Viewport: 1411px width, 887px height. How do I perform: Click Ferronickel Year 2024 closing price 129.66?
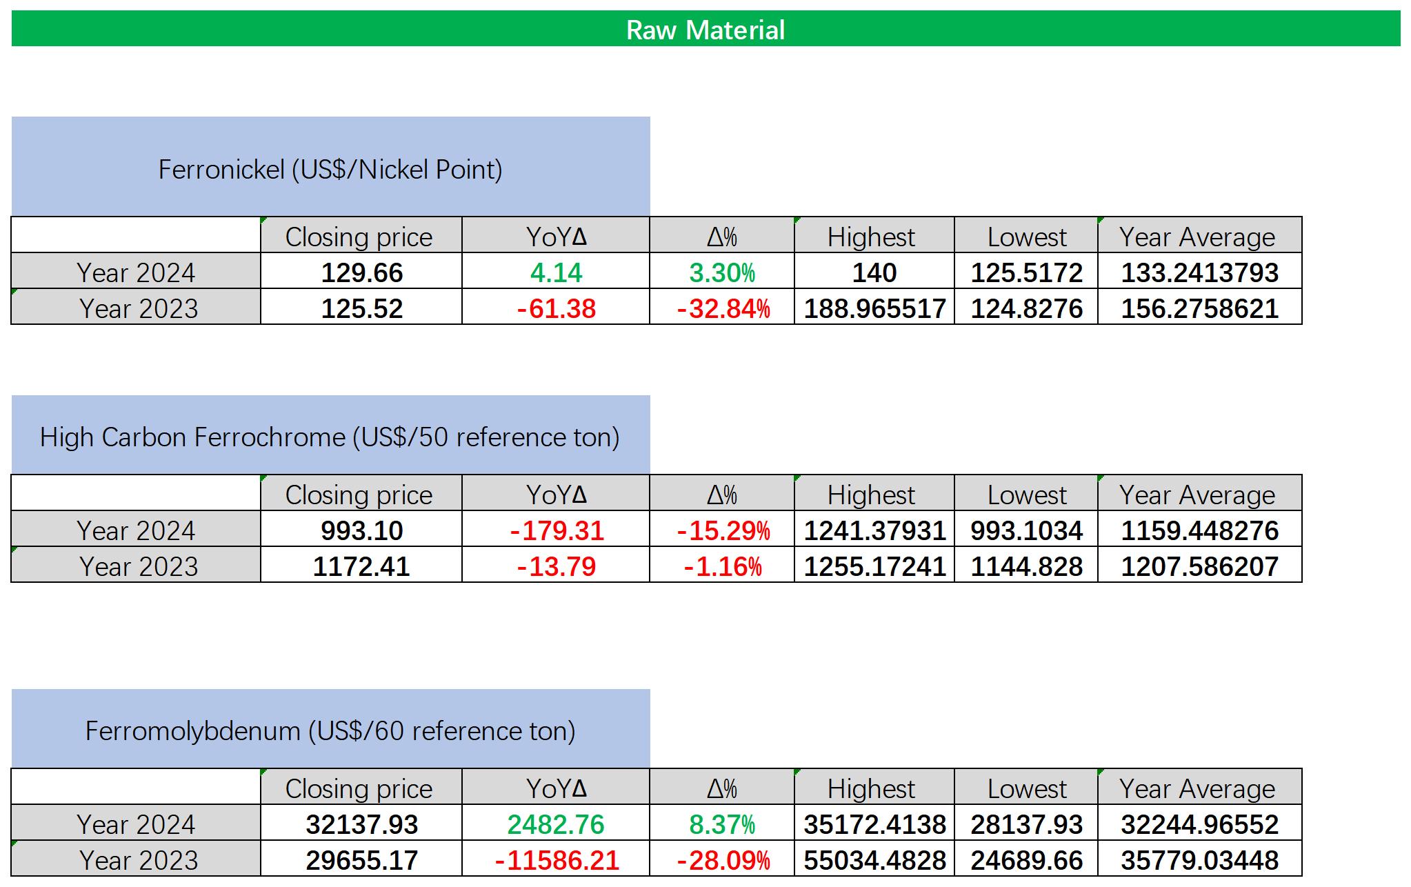coord(361,272)
